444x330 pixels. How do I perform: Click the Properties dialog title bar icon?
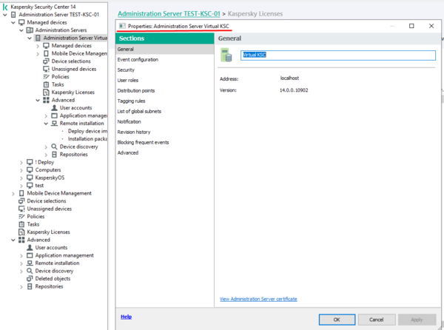click(122, 26)
